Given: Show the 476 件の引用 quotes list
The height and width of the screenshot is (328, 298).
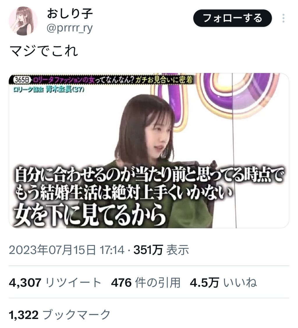Looking at the screenshot, I should tap(146, 283).
